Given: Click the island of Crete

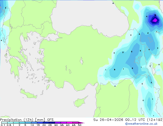Looking at the screenshot, I should tap(29, 94).
